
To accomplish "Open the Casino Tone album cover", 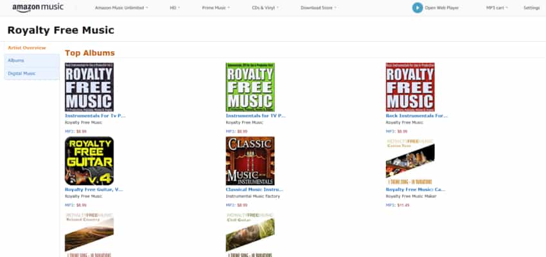I will coord(410,161).
